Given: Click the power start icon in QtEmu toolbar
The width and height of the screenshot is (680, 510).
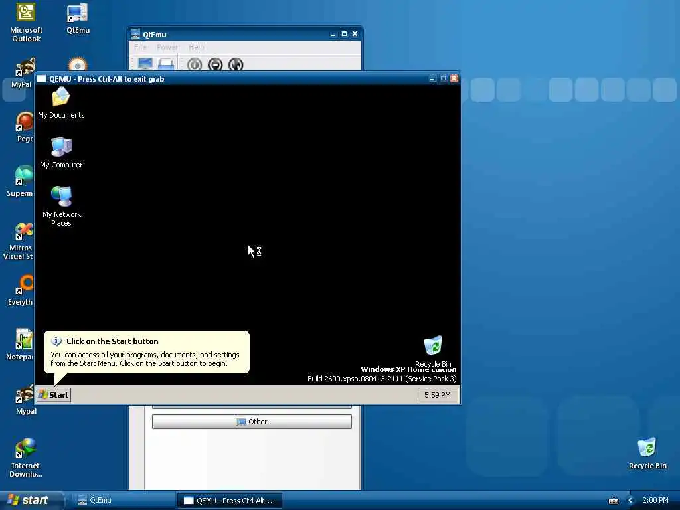Looking at the screenshot, I should tap(195, 64).
